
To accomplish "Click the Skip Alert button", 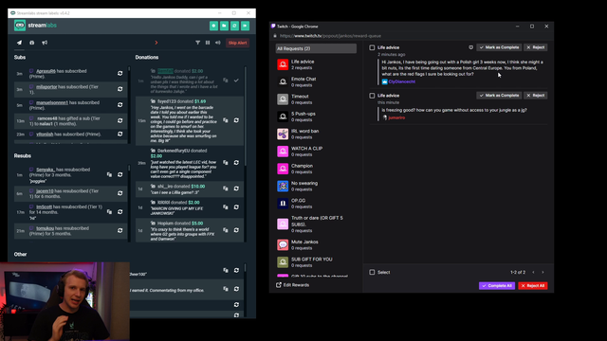I will click(x=237, y=43).
